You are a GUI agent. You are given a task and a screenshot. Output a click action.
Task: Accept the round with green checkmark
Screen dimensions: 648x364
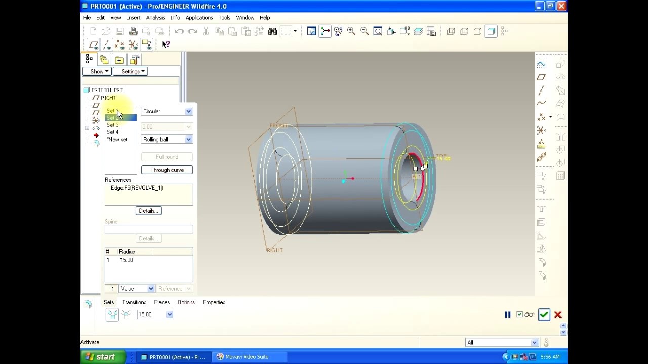pyautogui.click(x=544, y=315)
